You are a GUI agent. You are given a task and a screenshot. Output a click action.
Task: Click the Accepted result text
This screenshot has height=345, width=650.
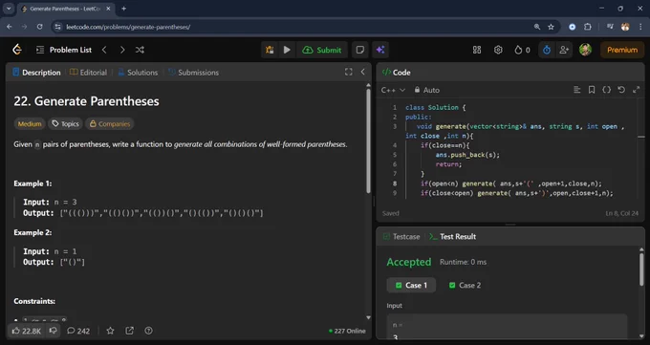click(409, 262)
